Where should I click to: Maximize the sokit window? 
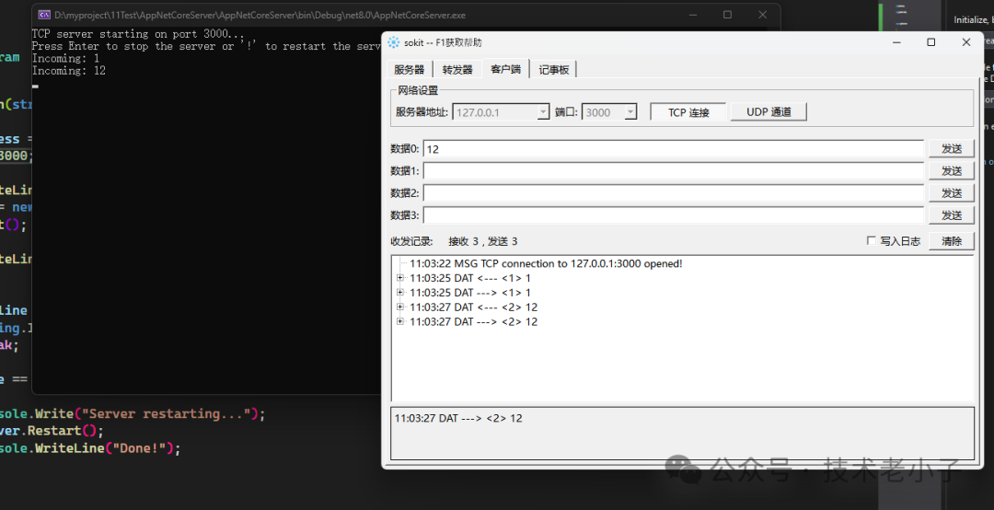pos(930,42)
